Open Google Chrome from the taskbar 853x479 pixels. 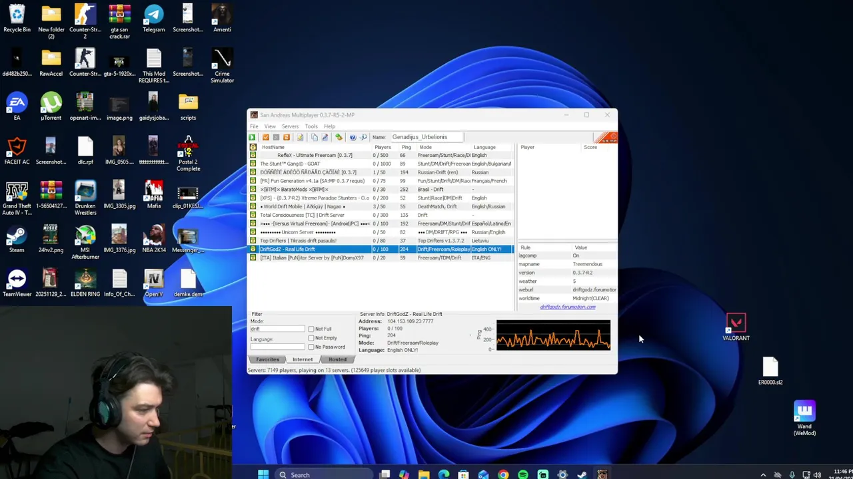point(503,474)
